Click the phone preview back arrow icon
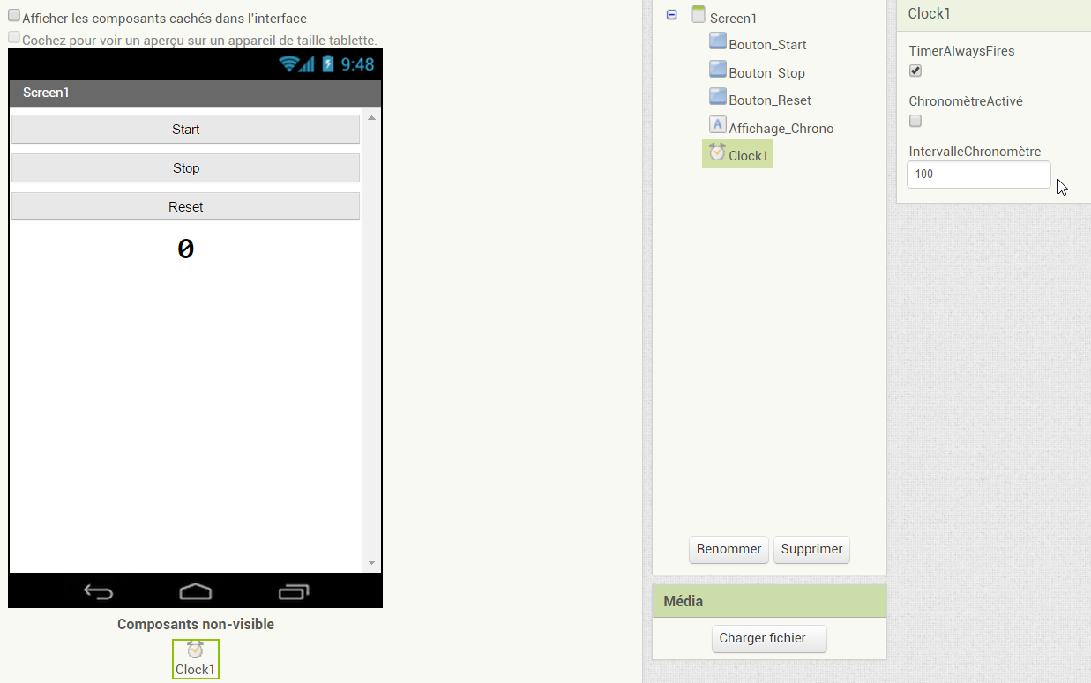The height and width of the screenshot is (683, 1091). click(x=98, y=591)
